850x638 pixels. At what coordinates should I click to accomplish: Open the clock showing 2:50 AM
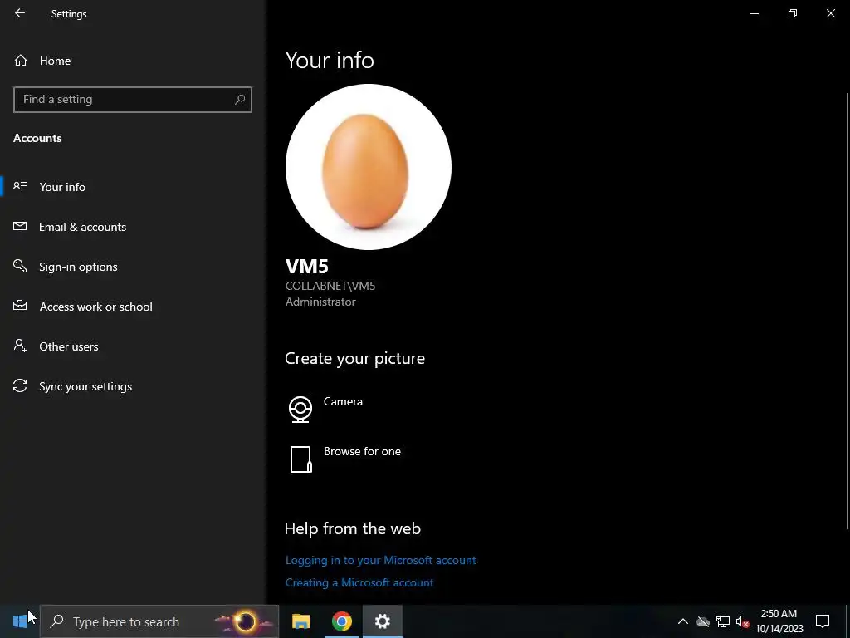pos(779,621)
